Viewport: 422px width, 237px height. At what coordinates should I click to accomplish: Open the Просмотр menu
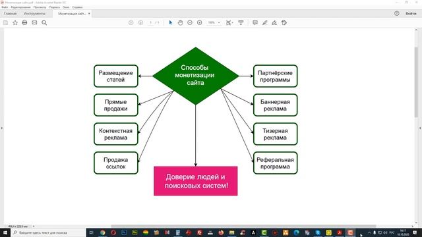tap(40, 7)
